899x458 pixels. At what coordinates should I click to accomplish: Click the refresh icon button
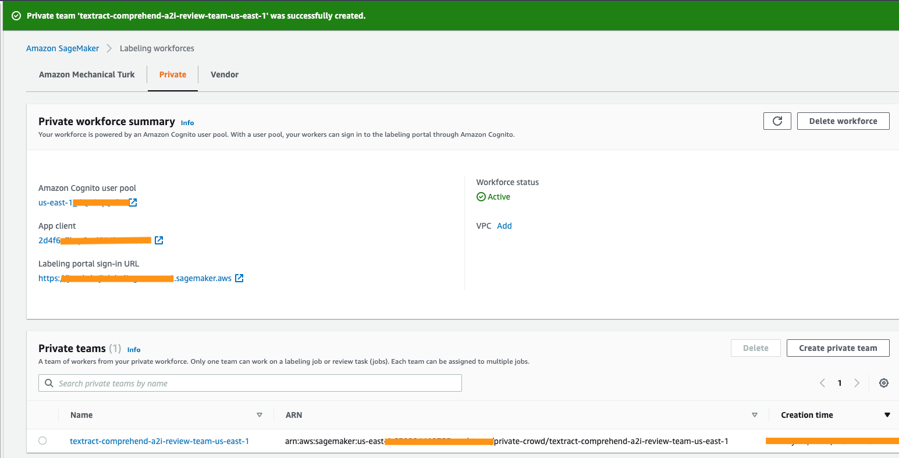pyautogui.click(x=777, y=121)
